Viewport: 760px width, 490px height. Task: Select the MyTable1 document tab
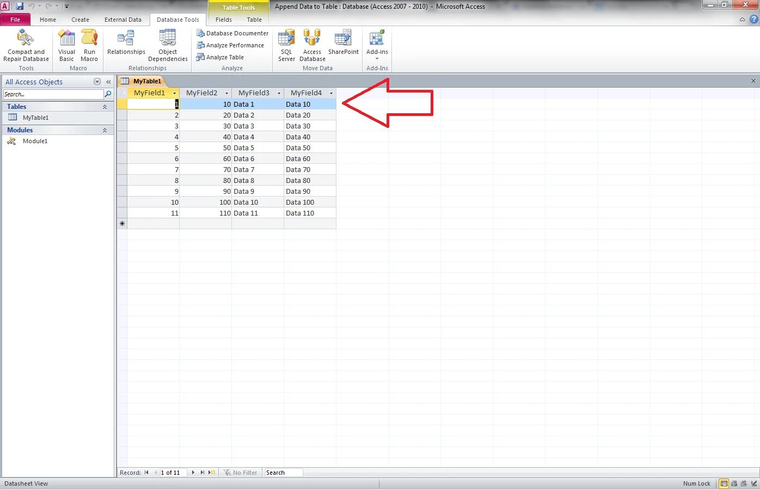point(142,81)
